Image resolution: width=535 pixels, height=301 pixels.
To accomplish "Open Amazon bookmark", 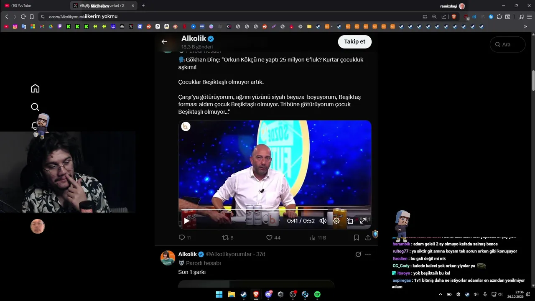I will tap(166, 26).
